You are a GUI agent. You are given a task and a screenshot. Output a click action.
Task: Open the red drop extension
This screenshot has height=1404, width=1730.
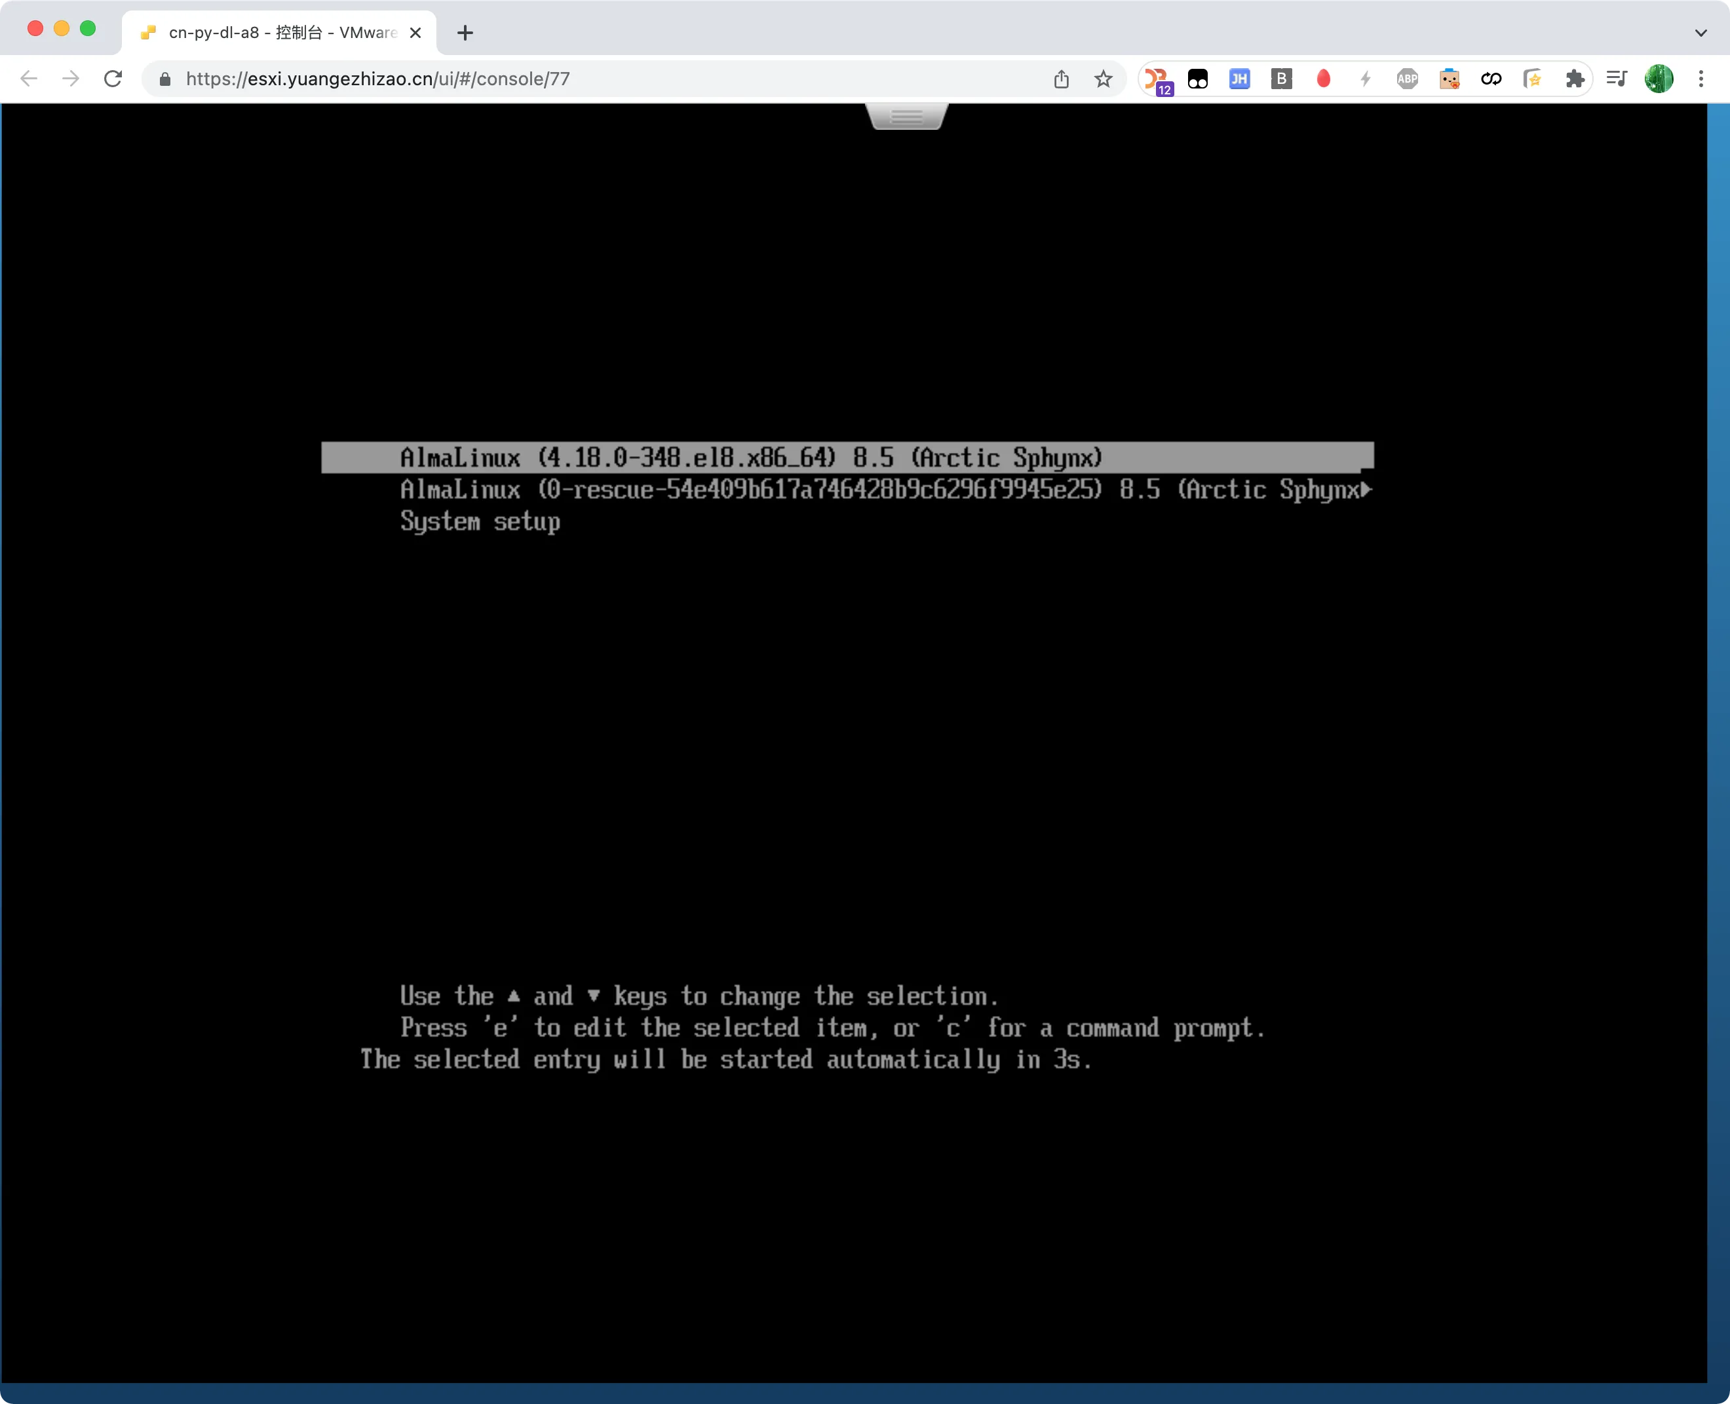pyautogui.click(x=1323, y=79)
